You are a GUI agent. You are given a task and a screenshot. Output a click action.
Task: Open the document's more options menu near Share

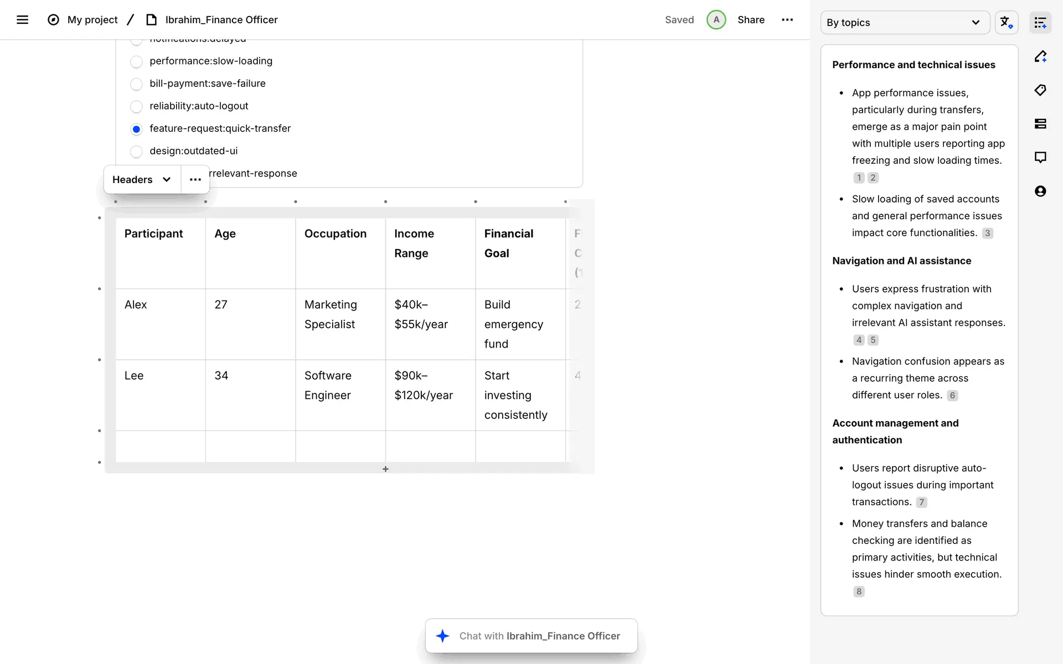787,20
